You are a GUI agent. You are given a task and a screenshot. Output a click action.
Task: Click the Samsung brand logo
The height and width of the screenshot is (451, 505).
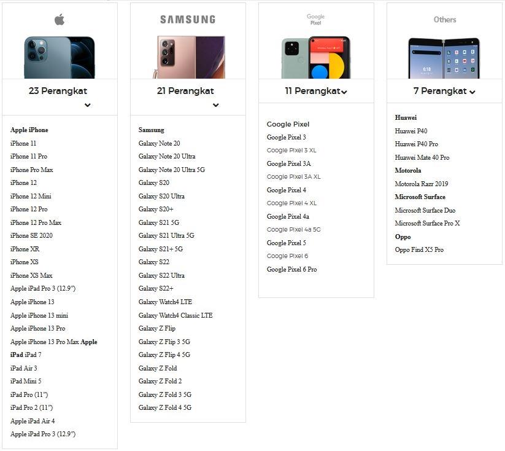(188, 20)
